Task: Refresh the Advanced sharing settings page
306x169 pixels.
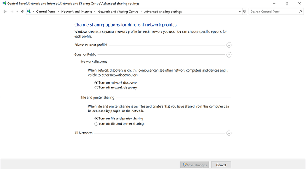Action: click(x=244, y=12)
